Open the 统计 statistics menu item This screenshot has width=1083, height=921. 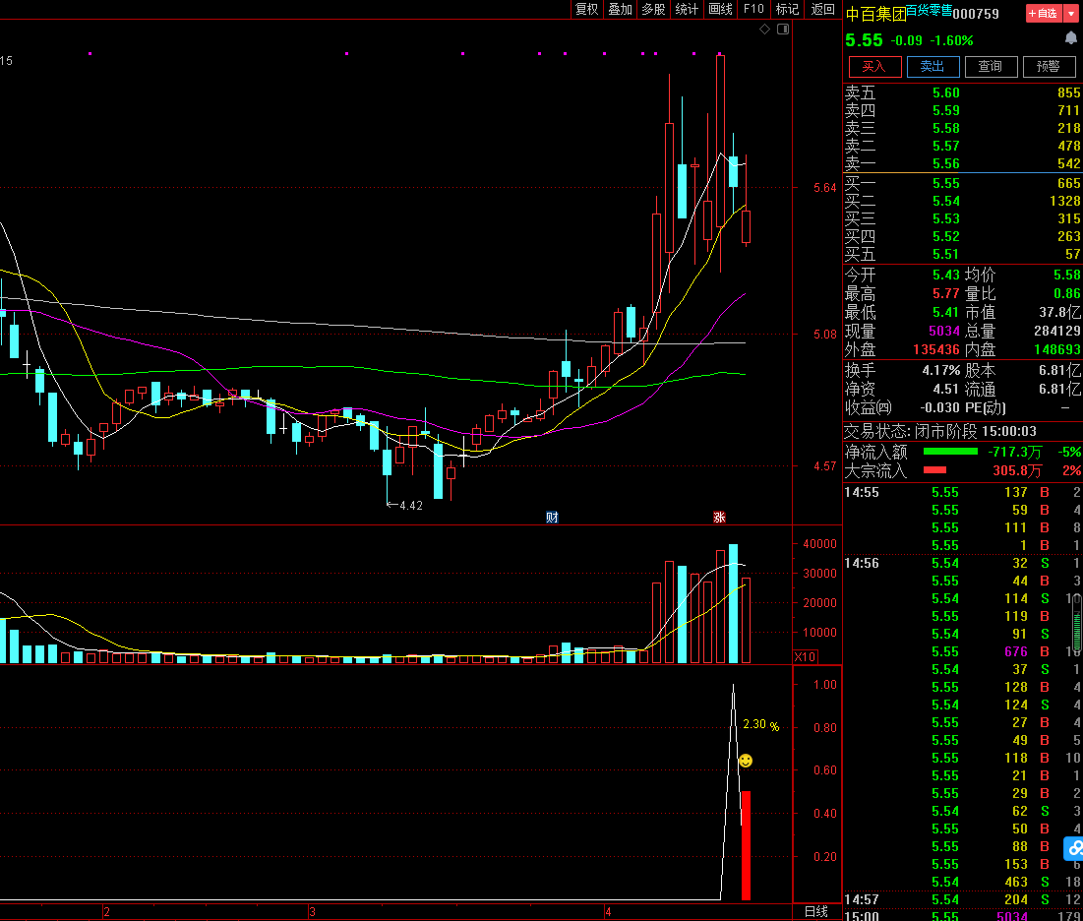[x=687, y=9]
